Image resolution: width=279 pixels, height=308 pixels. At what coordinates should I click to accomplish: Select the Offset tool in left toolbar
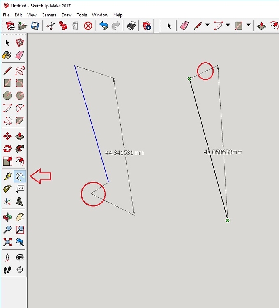tap(20, 161)
